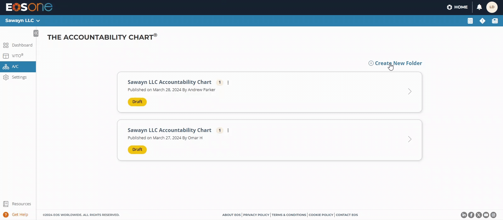Expand the Sawayn LLC company dropdown

[23, 20]
